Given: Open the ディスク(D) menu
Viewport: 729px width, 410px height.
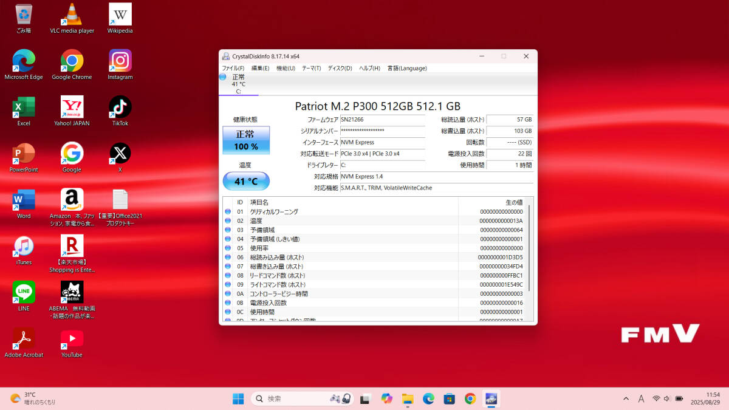Looking at the screenshot, I should [x=340, y=68].
